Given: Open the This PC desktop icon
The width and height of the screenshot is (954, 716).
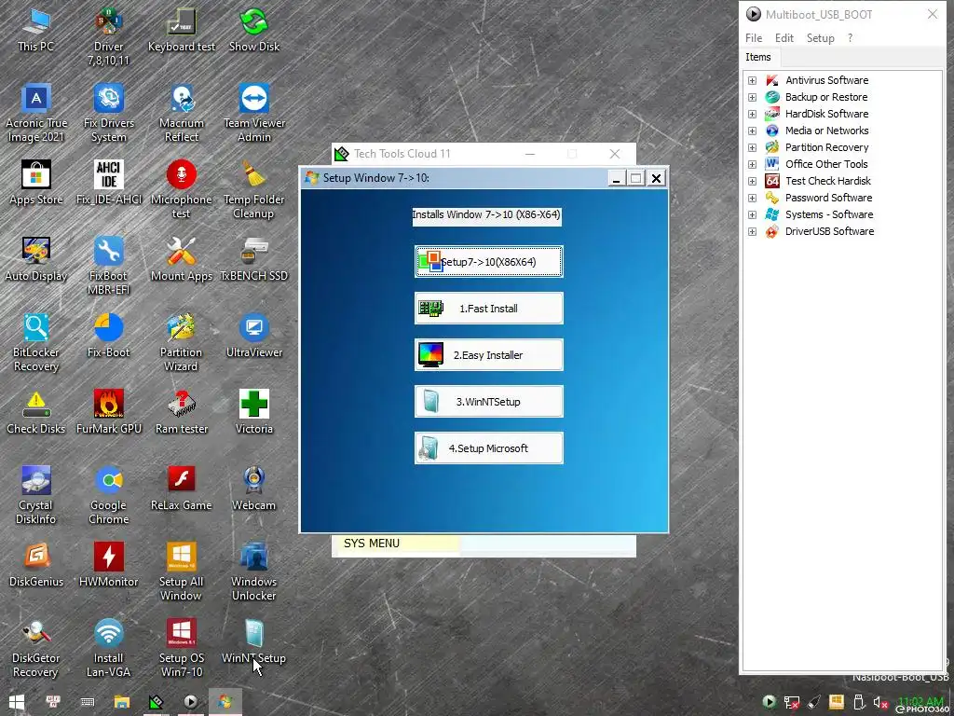Looking at the screenshot, I should pyautogui.click(x=36, y=30).
